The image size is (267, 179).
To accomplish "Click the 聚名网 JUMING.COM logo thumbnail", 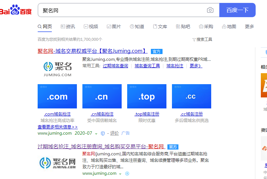I will click(57, 163).
